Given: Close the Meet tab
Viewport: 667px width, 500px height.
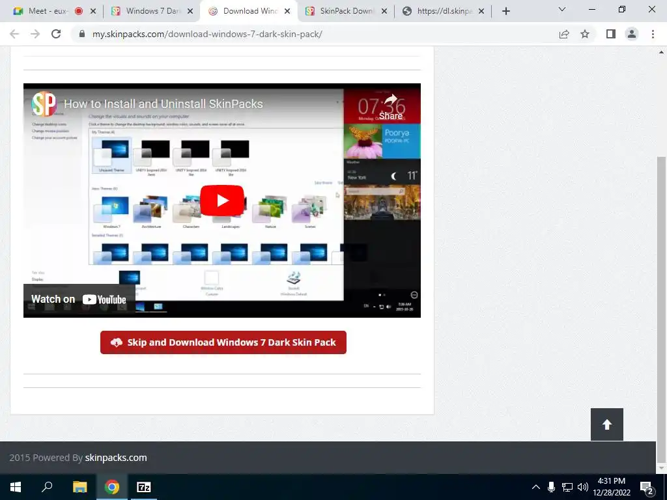Looking at the screenshot, I should [x=93, y=12].
